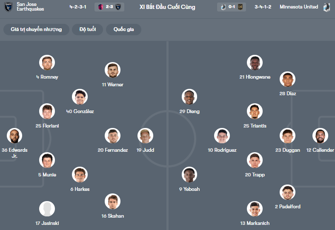Toggle the Độ tuổi filter
Viewport: 335px width, 230px height.
pyautogui.click(x=87, y=29)
